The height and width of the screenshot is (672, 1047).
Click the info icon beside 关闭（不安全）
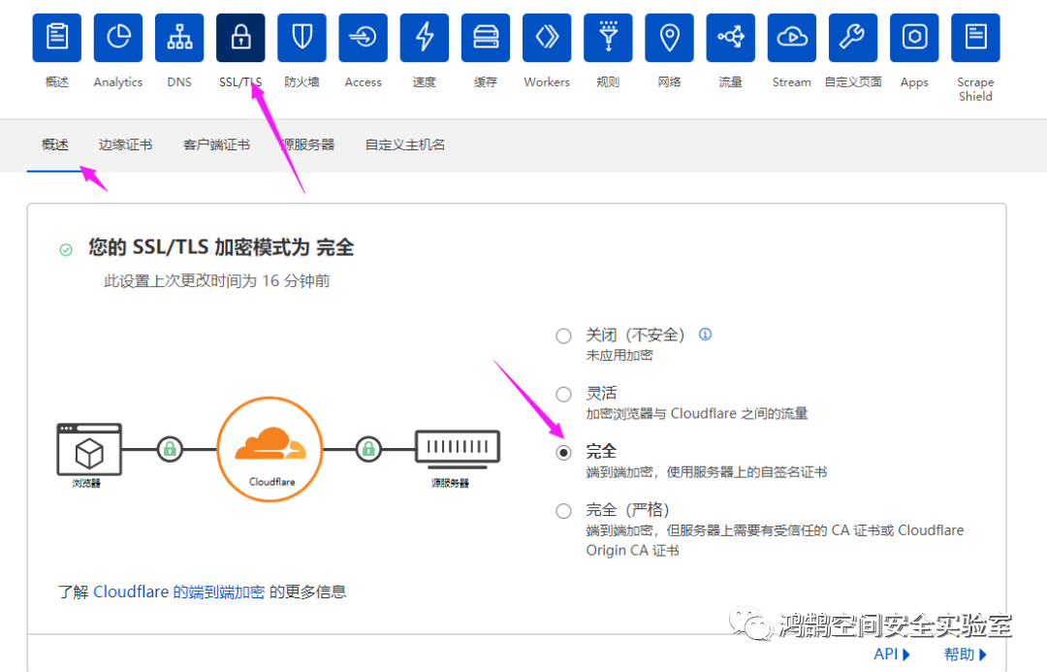[x=705, y=334]
